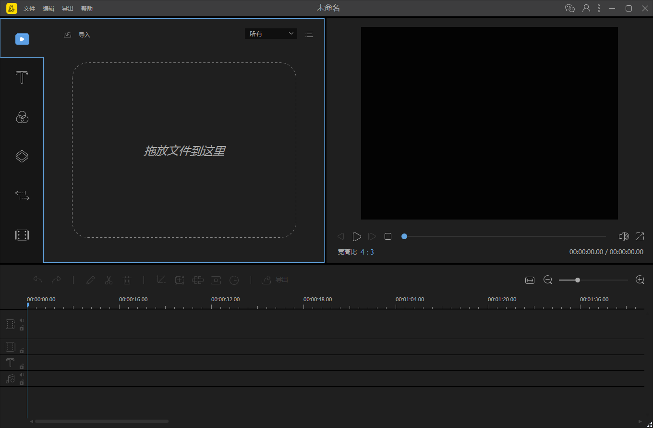Lock the overlay PIP track
Viewport: 653px width, 428px height.
tap(22, 351)
